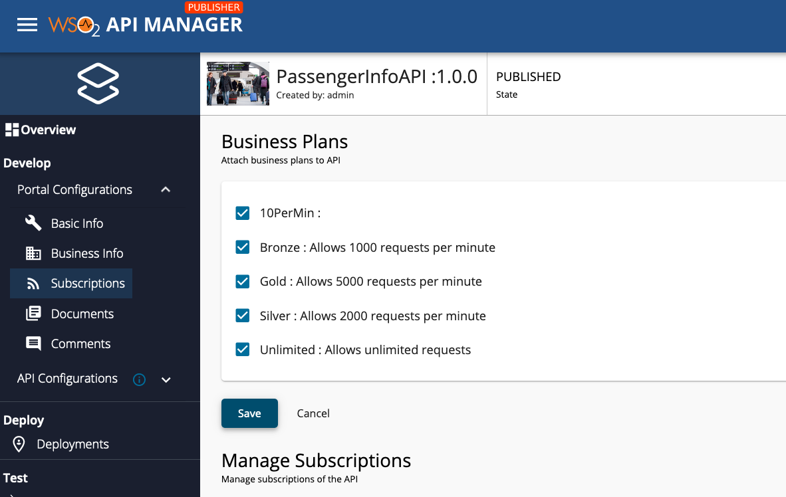Screen dimensions: 786x497
Task: Collapse the Portal Configurations section
Action: tap(166, 190)
